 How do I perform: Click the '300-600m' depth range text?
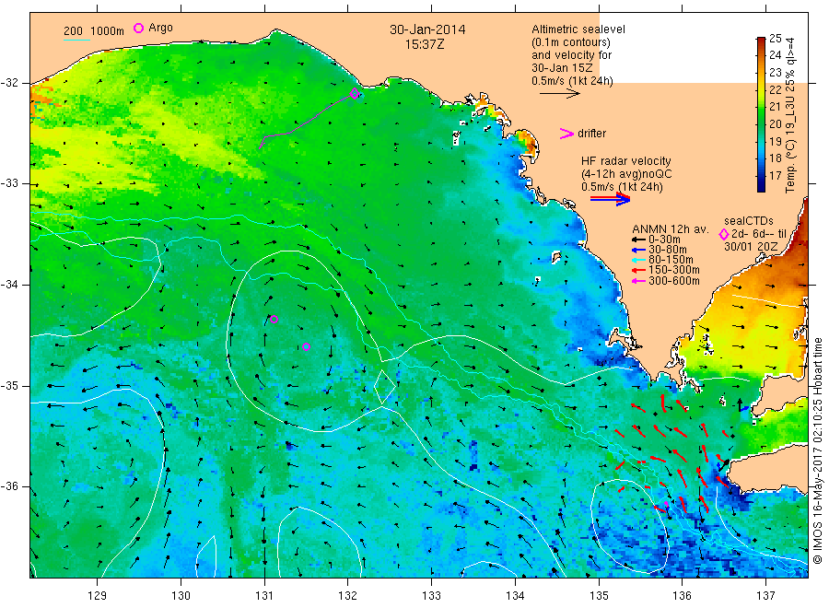(x=674, y=281)
